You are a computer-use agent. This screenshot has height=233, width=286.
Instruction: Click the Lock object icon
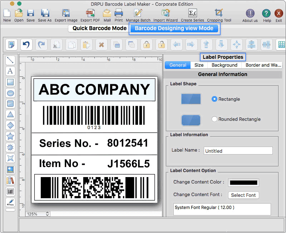[x=146, y=44]
